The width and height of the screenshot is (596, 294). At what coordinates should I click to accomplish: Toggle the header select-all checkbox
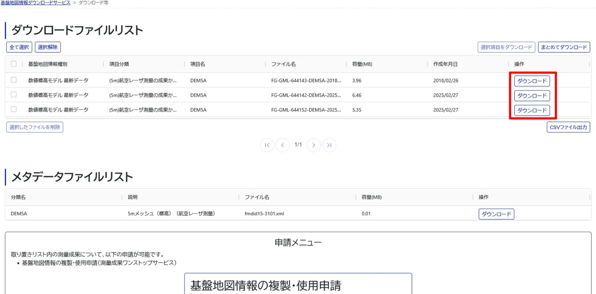14,64
